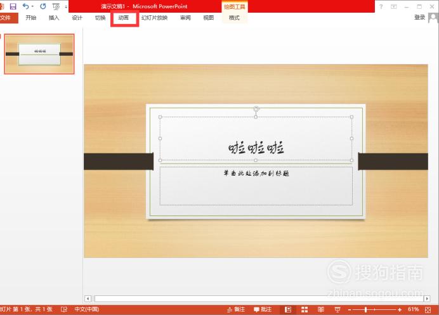Click the zoom in plus button
439x315 pixels.
point(400,310)
